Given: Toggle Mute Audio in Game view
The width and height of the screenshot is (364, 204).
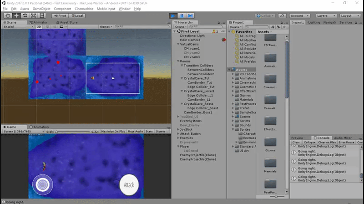Looking at the screenshot, I should 135,132.
